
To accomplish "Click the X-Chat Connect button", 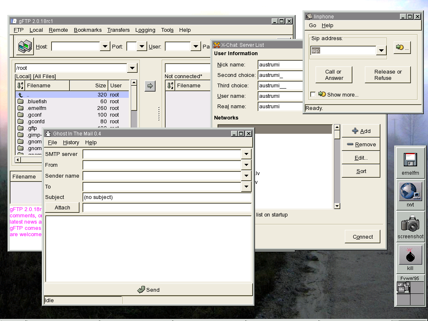I will (362, 237).
